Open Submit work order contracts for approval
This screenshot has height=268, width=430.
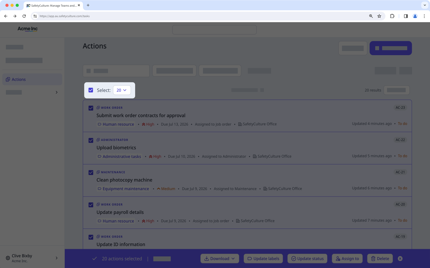tap(141, 115)
